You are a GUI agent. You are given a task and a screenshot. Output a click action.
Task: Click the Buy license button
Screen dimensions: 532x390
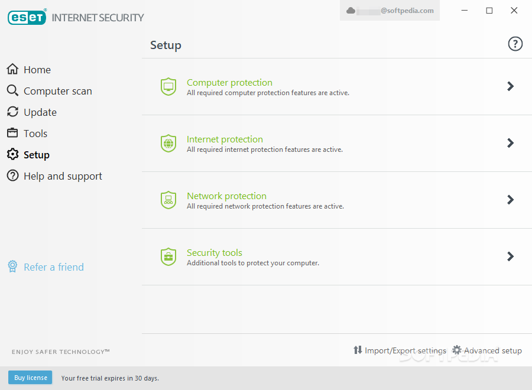coord(30,378)
